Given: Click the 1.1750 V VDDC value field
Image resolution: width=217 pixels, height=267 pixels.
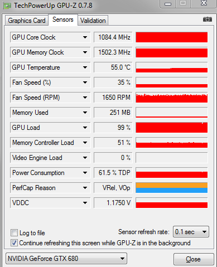Looking at the screenshot, I should [113, 203].
